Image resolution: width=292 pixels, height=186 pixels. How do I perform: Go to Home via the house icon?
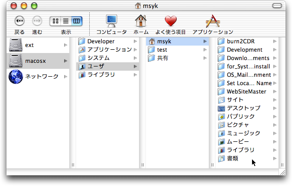141,21
